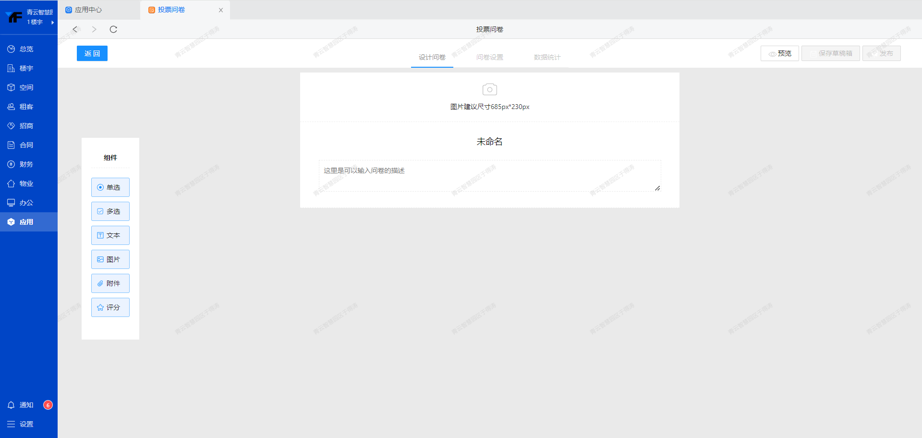Go back with the left arrow icon
The width and height of the screenshot is (922, 438).
[x=75, y=29]
